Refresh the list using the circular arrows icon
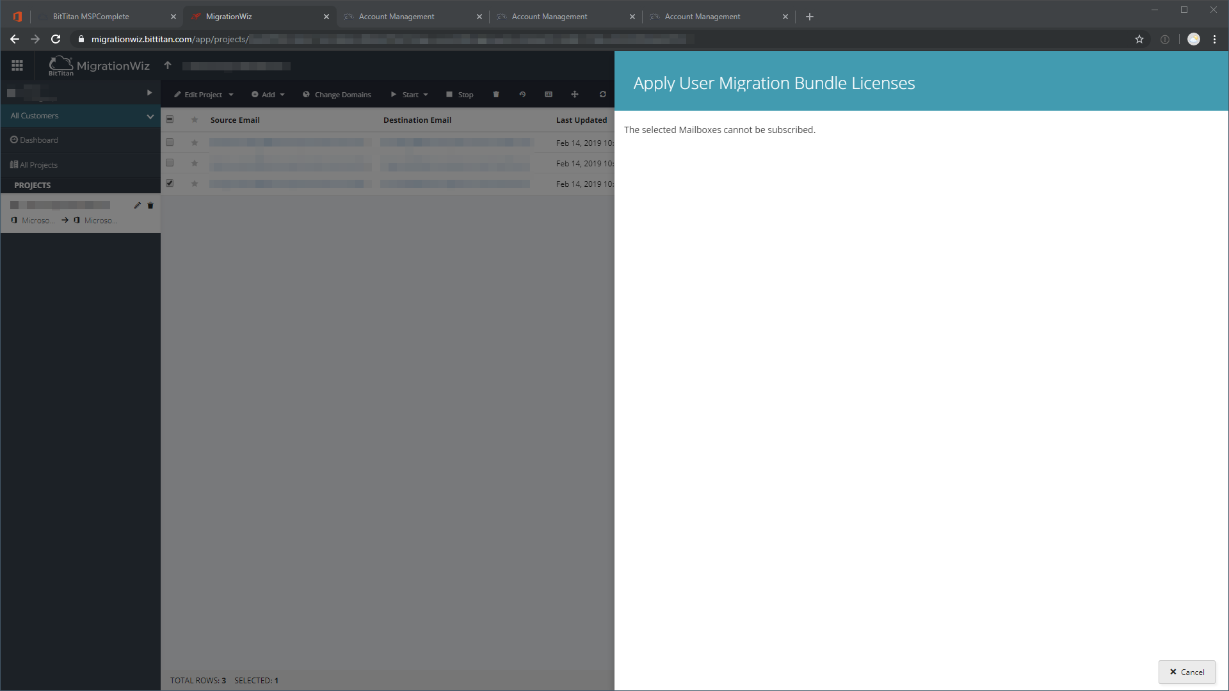This screenshot has height=691, width=1229. click(x=602, y=94)
